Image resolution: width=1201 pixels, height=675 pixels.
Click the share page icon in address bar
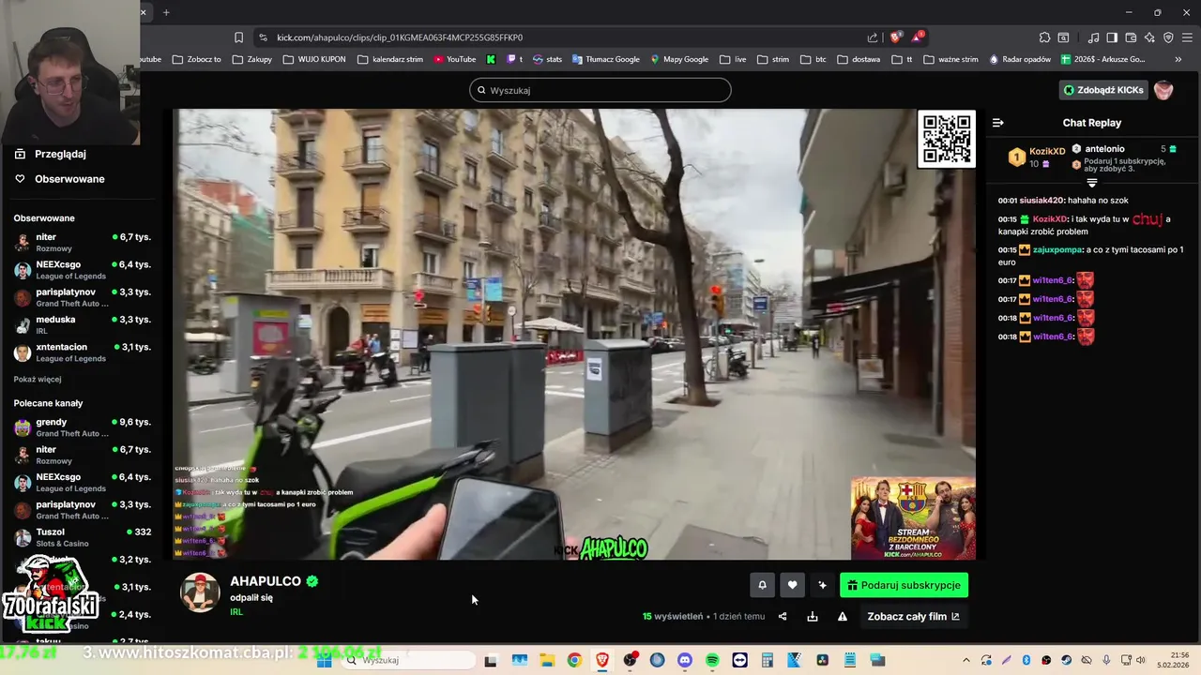pyautogui.click(x=873, y=37)
